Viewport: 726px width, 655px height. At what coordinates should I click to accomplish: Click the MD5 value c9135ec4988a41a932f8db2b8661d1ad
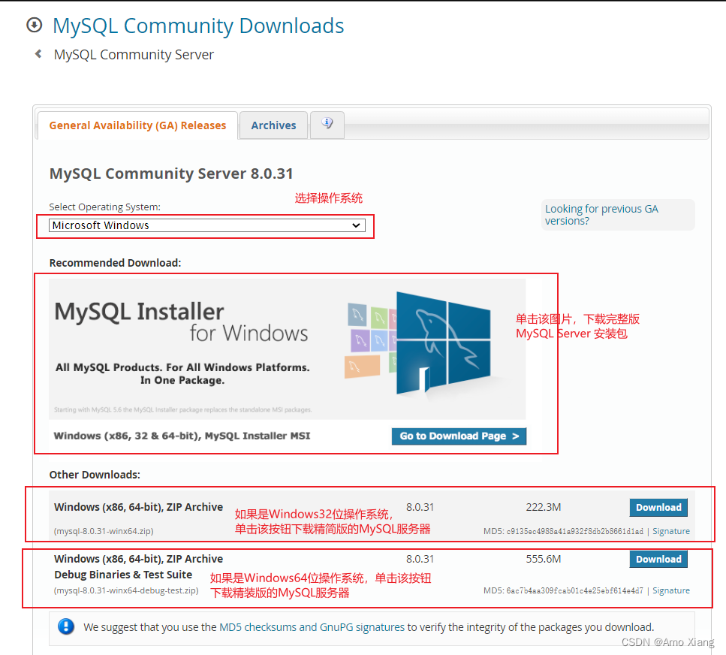(x=574, y=531)
